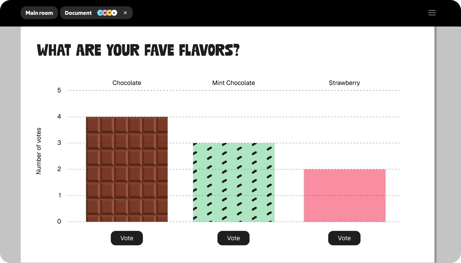The image size is (461, 263).
Task: Select the Document tab
Action: [x=78, y=13]
